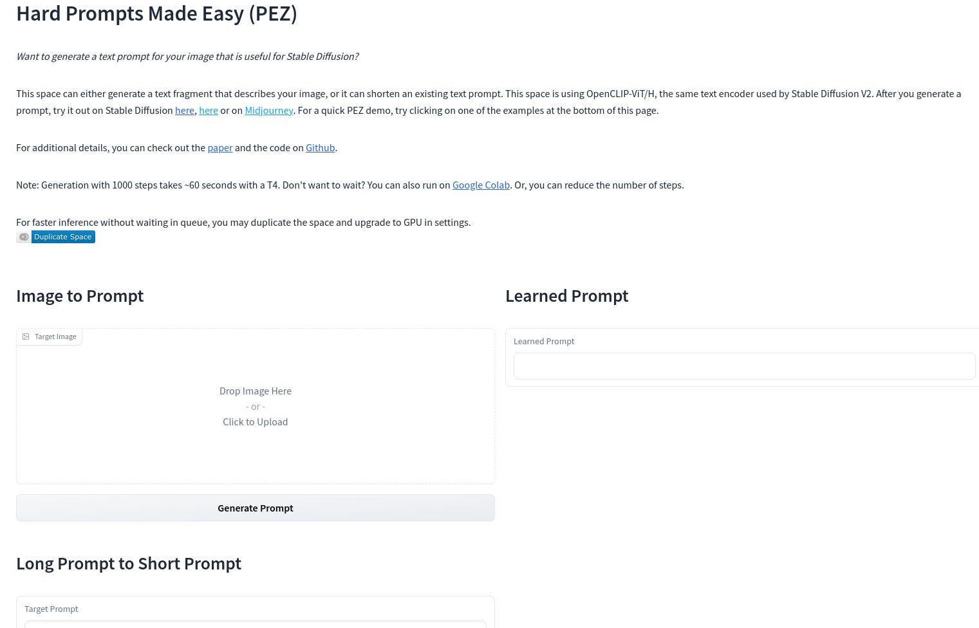
Task: Click the Image to Prompt section heading
Action: tap(80, 295)
